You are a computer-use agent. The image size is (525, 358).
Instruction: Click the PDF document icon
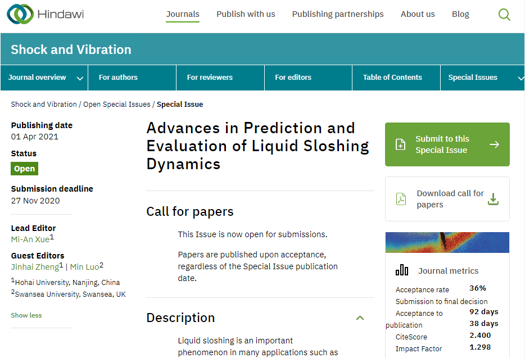401,199
